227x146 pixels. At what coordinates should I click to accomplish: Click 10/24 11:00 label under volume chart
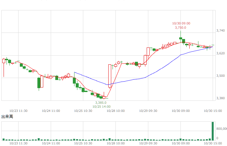[51, 143]
